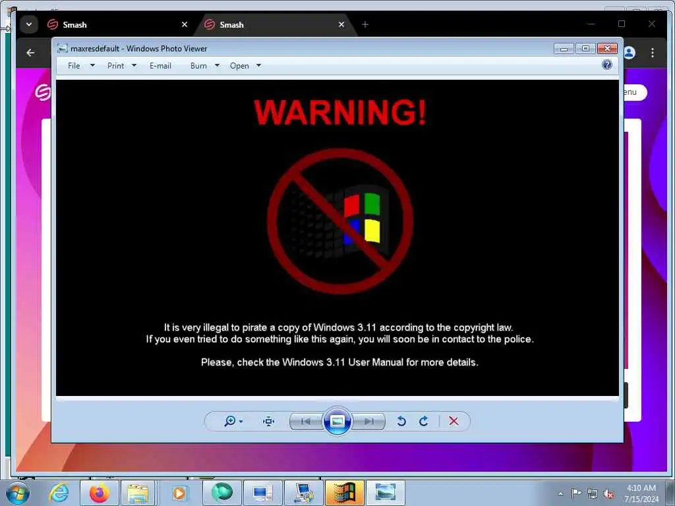The width and height of the screenshot is (675, 506).
Task: Open the browser three-dot menu
Action: 653,53
